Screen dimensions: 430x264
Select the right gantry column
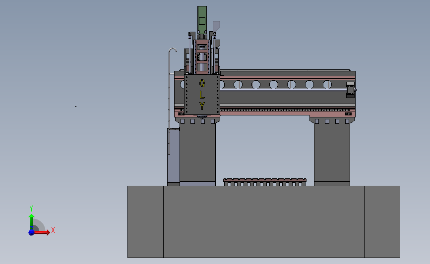[x=332, y=152]
